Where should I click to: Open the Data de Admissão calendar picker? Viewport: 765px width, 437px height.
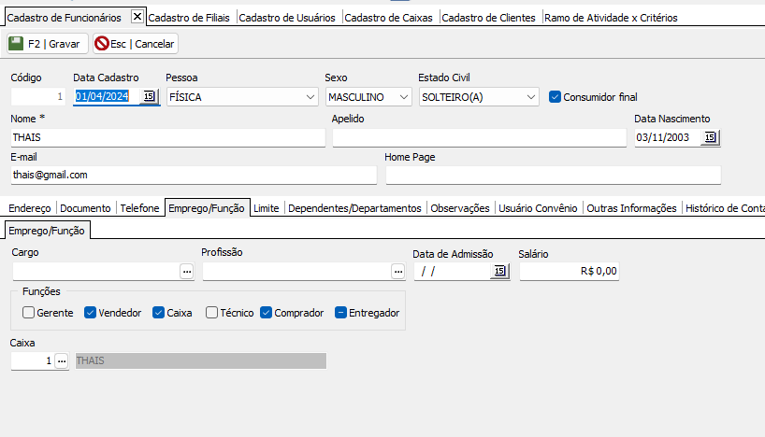pos(499,271)
